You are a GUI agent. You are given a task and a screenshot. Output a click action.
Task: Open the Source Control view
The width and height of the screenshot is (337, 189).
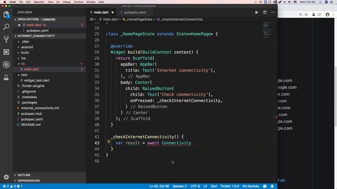tap(6, 39)
